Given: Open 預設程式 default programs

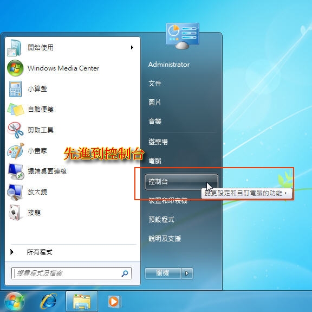Looking at the screenshot, I should click(x=161, y=220).
